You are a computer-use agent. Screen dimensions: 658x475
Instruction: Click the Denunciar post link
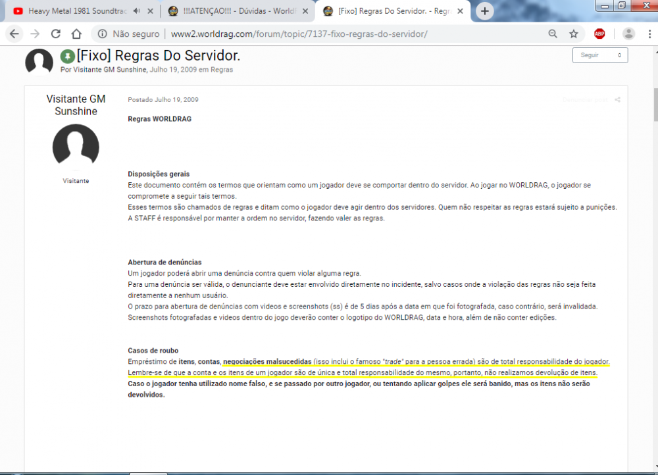585,100
